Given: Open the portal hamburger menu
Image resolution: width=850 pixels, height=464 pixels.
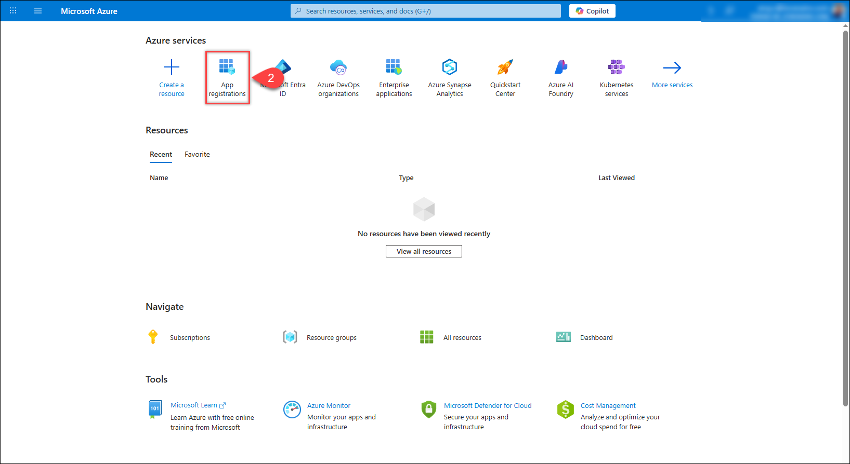Looking at the screenshot, I should [38, 11].
